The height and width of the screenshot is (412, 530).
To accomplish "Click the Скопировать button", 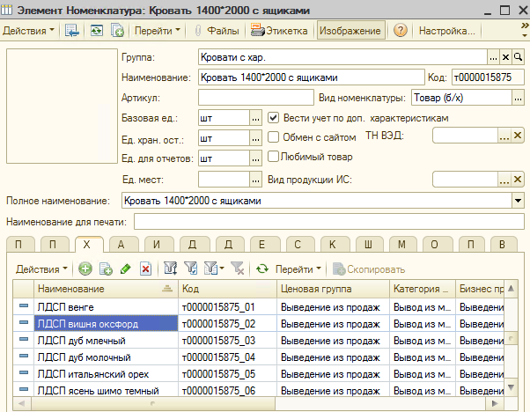I will pos(369,269).
